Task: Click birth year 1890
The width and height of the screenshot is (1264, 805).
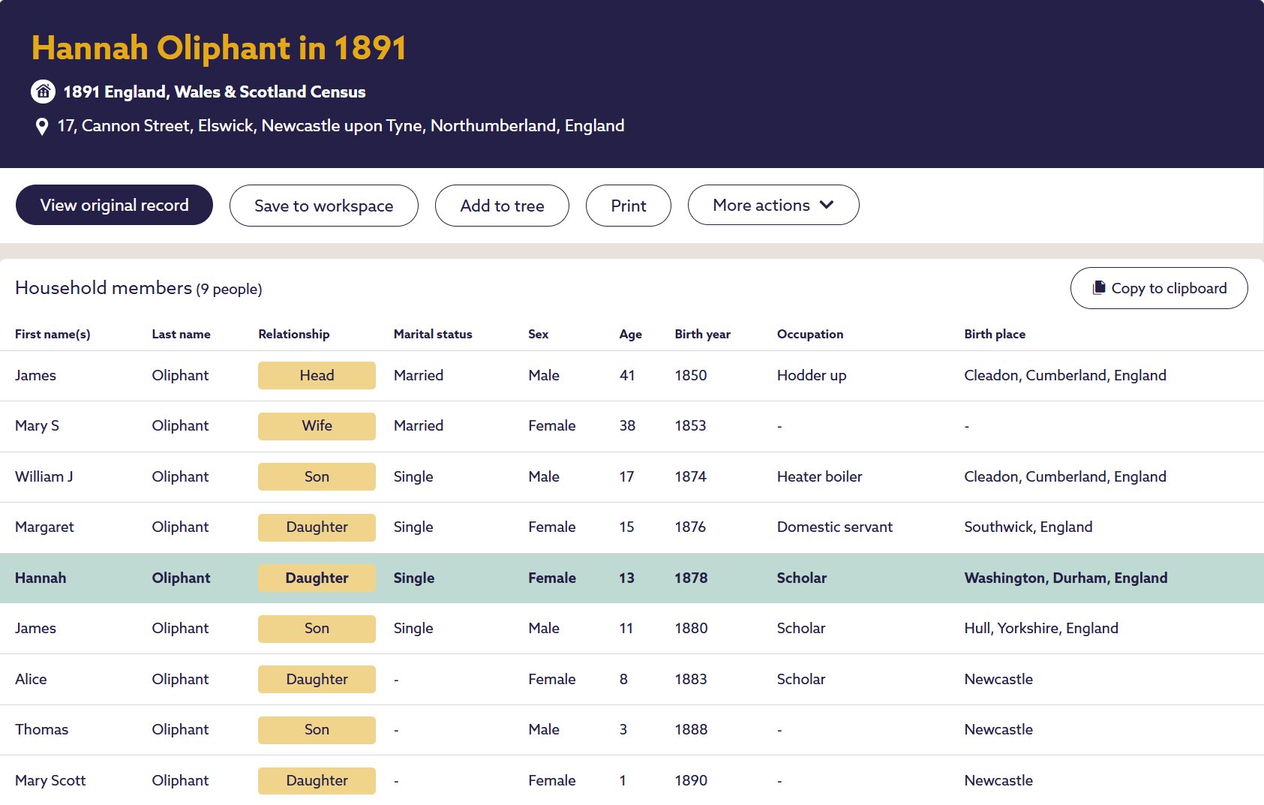Action: coord(691,780)
